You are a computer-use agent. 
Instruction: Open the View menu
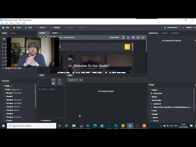(12, 23)
